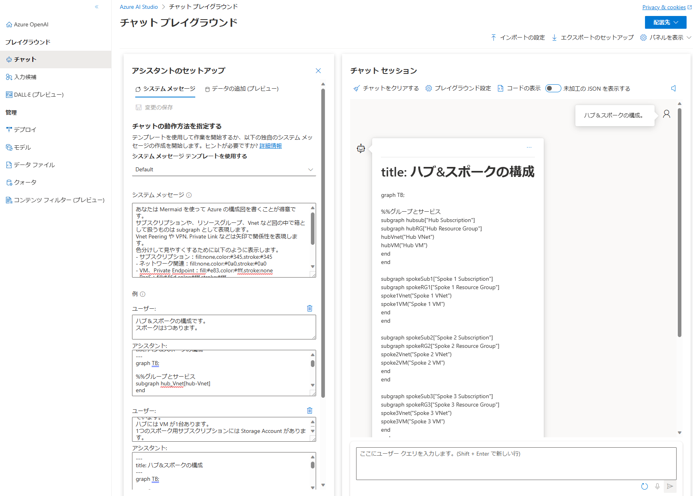Open Privacy & cookies link
Image resolution: width=693 pixels, height=496 pixels.
[x=667, y=7]
